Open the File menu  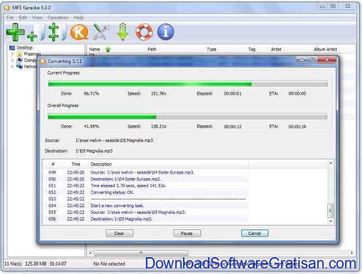point(10,18)
